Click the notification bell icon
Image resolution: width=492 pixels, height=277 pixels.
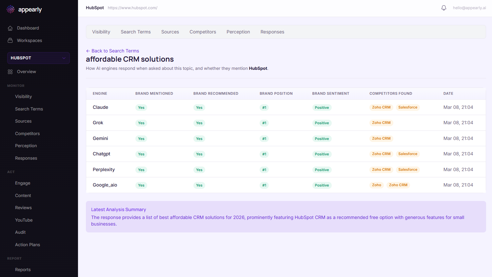[x=444, y=8]
